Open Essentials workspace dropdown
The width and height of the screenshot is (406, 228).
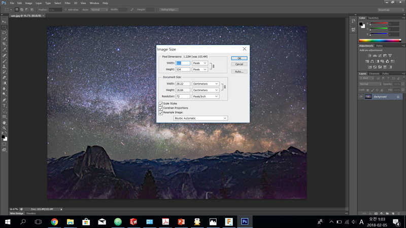(x=390, y=10)
